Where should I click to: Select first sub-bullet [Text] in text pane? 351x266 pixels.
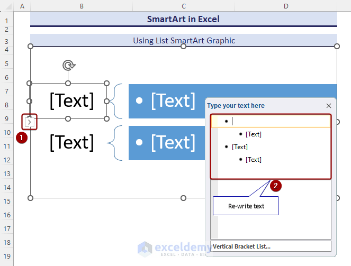pos(254,134)
